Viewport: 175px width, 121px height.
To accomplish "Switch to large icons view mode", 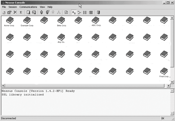I will (74, 12).
